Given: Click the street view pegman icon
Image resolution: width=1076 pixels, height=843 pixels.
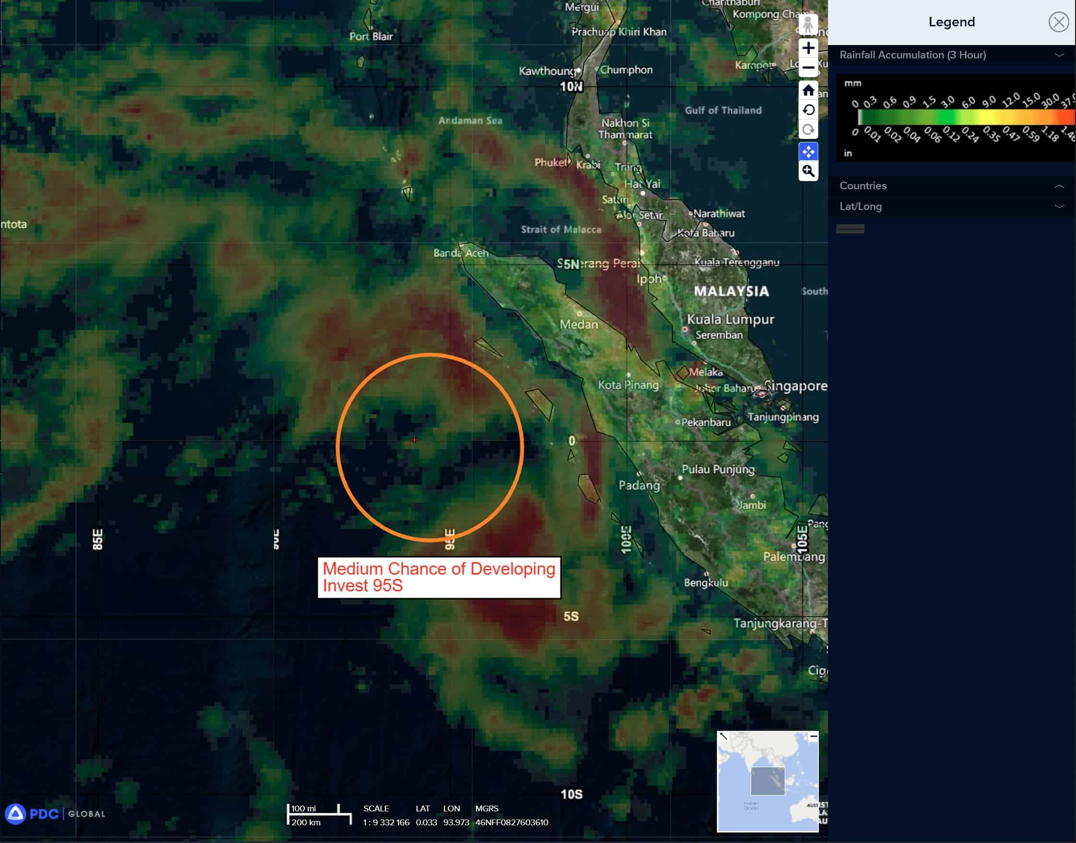Looking at the screenshot, I should click(808, 24).
